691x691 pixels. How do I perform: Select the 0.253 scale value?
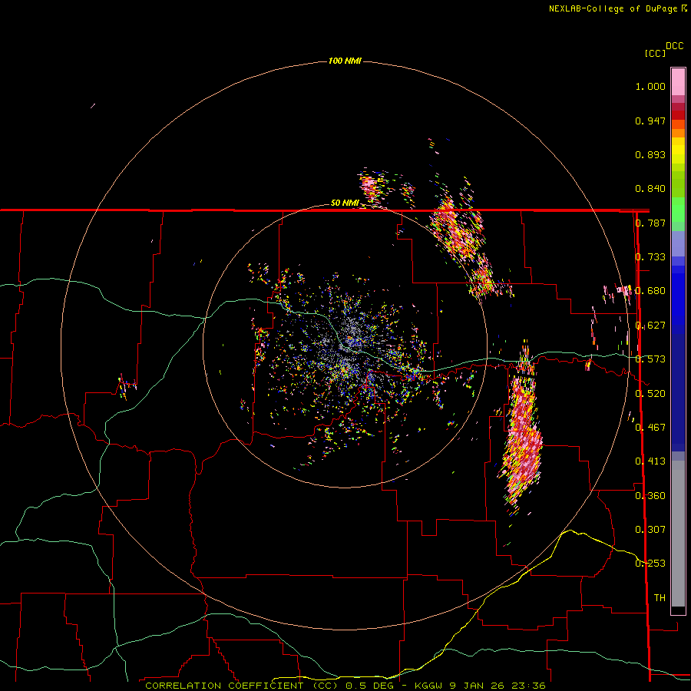650,564
